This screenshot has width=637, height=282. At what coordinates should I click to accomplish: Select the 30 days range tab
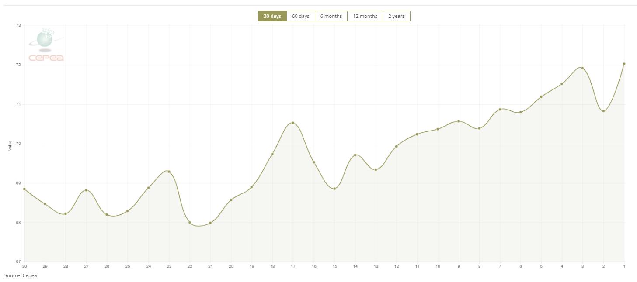coord(272,16)
